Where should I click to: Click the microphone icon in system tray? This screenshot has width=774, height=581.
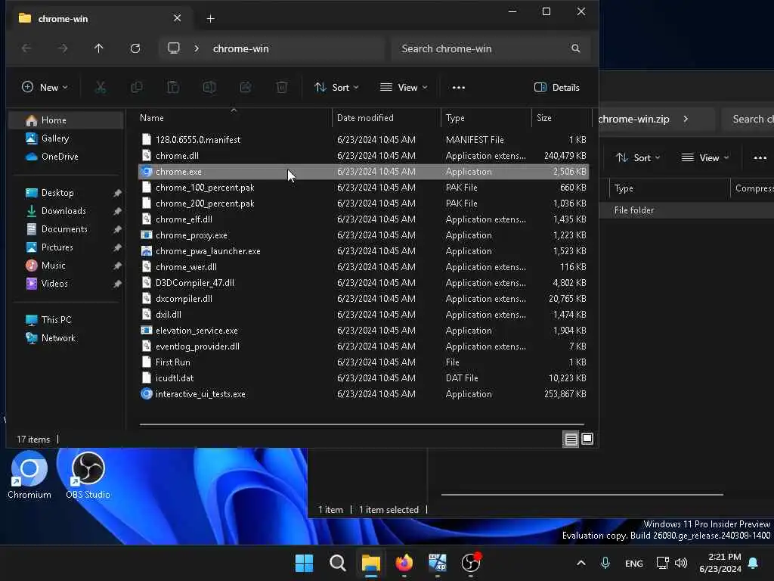[605, 563]
